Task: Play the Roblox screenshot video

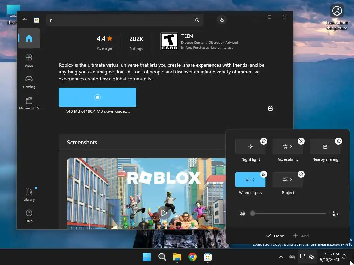Action: (x=164, y=213)
